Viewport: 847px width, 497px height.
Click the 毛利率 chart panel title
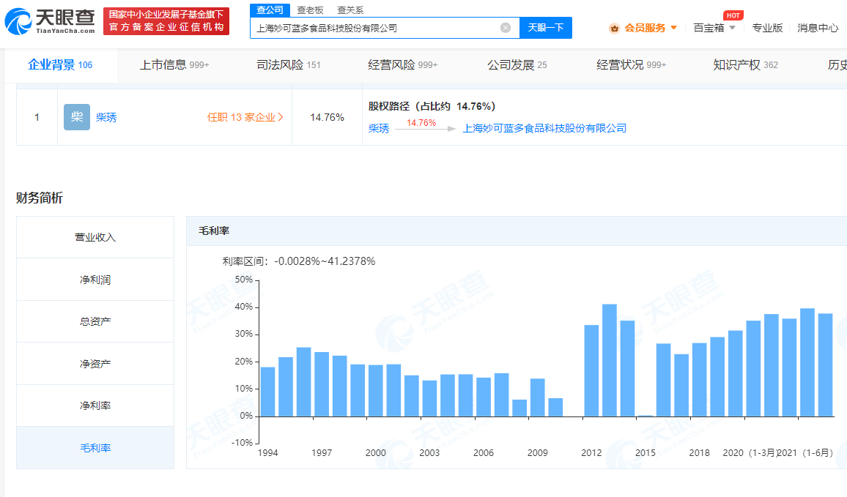pyautogui.click(x=214, y=231)
